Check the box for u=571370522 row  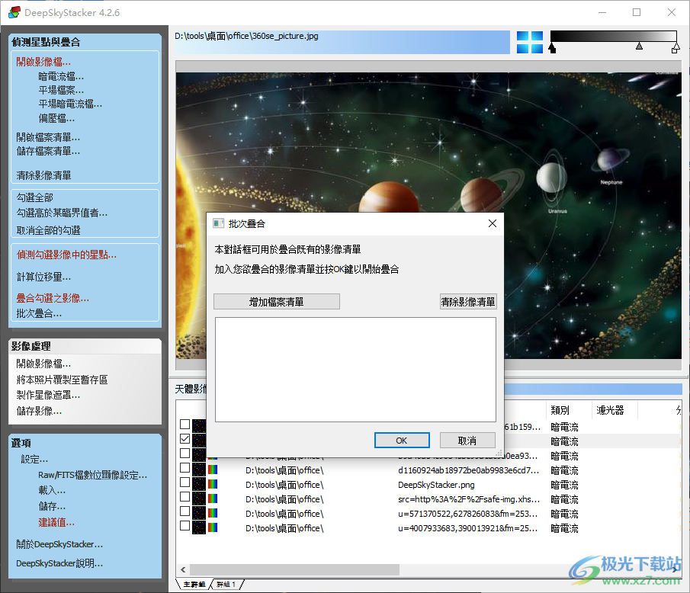click(x=185, y=511)
